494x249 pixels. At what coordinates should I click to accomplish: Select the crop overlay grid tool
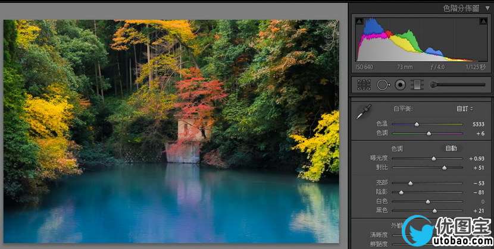tap(364, 85)
